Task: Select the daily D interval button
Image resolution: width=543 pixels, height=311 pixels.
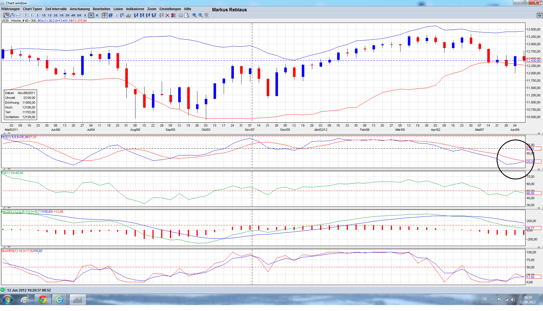Action: pyautogui.click(x=85, y=15)
